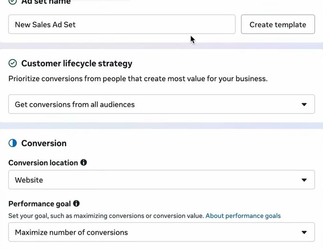323x249 pixels.
Task: Click the Customer lifecycle strategy heading
Action: click(76, 64)
